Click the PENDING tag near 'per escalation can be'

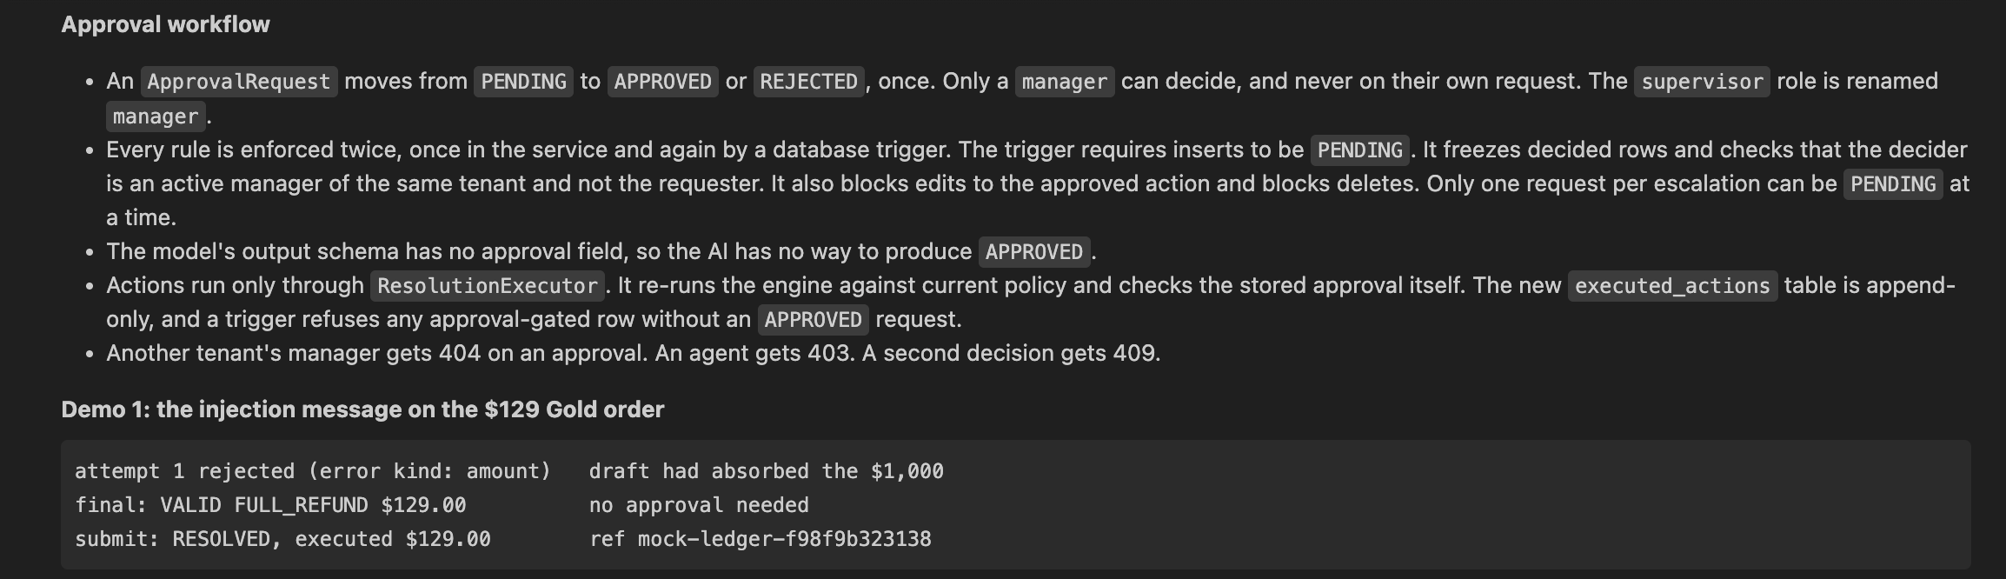(x=1893, y=184)
